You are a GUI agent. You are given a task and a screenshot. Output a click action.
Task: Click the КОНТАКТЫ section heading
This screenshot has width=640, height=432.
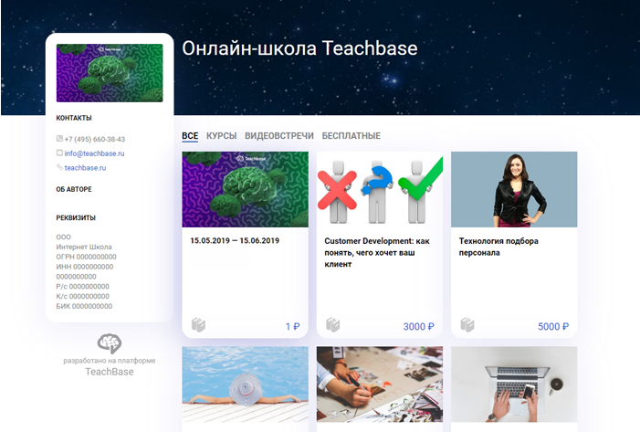tap(74, 118)
